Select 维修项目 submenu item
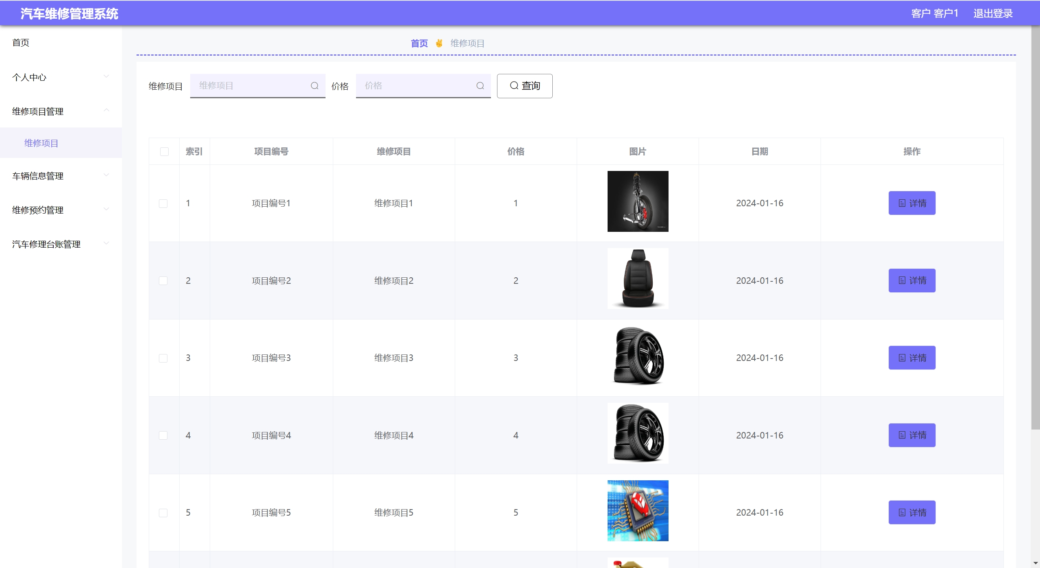This screenshot has height=568, width=1040. 41,143
